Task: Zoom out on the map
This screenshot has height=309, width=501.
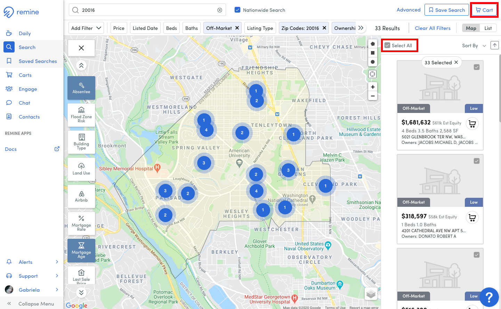Action: point(373,96)
